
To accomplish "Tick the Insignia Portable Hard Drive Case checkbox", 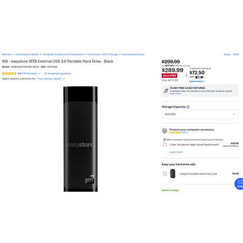I will tap(165, 173).
